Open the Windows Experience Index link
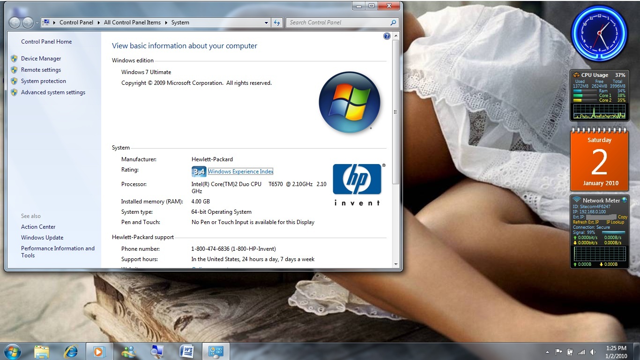This screenshot has height=360, width=640. pos(240,172)
